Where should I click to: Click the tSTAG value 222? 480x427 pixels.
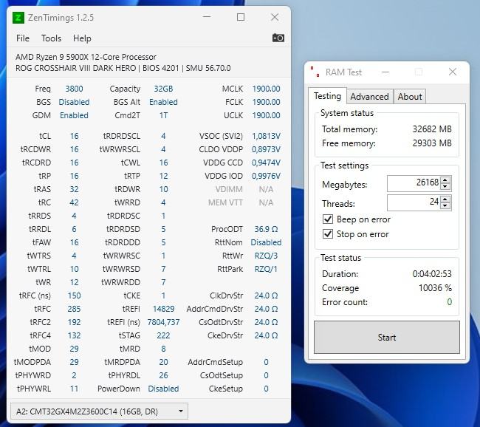pos(163,335)
